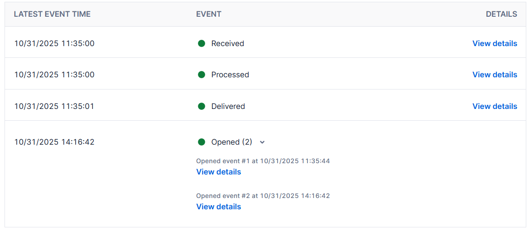Click the 11:35:01 timestamp
The image size is (529, 231).
(54, 106)
